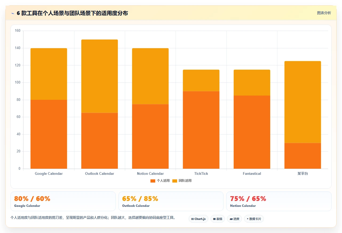
Task: Click the footer description starting 个人适用度与团队适用度
Action: 93,218
